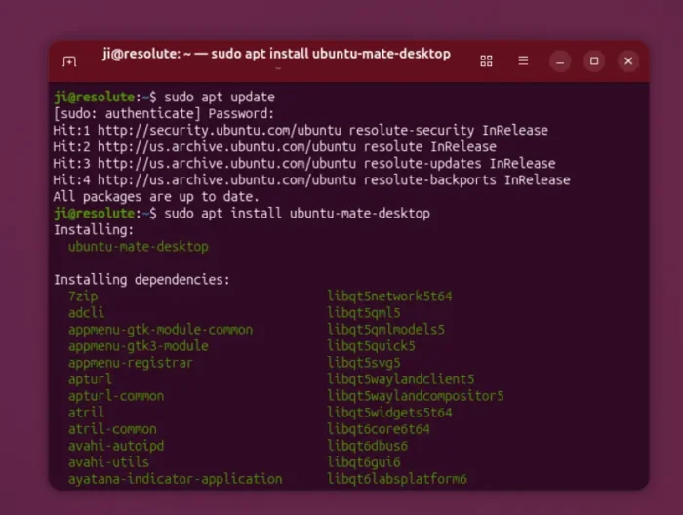Minimize the terminal window
The width and height of the screenshot is (683, 515).
559,60
